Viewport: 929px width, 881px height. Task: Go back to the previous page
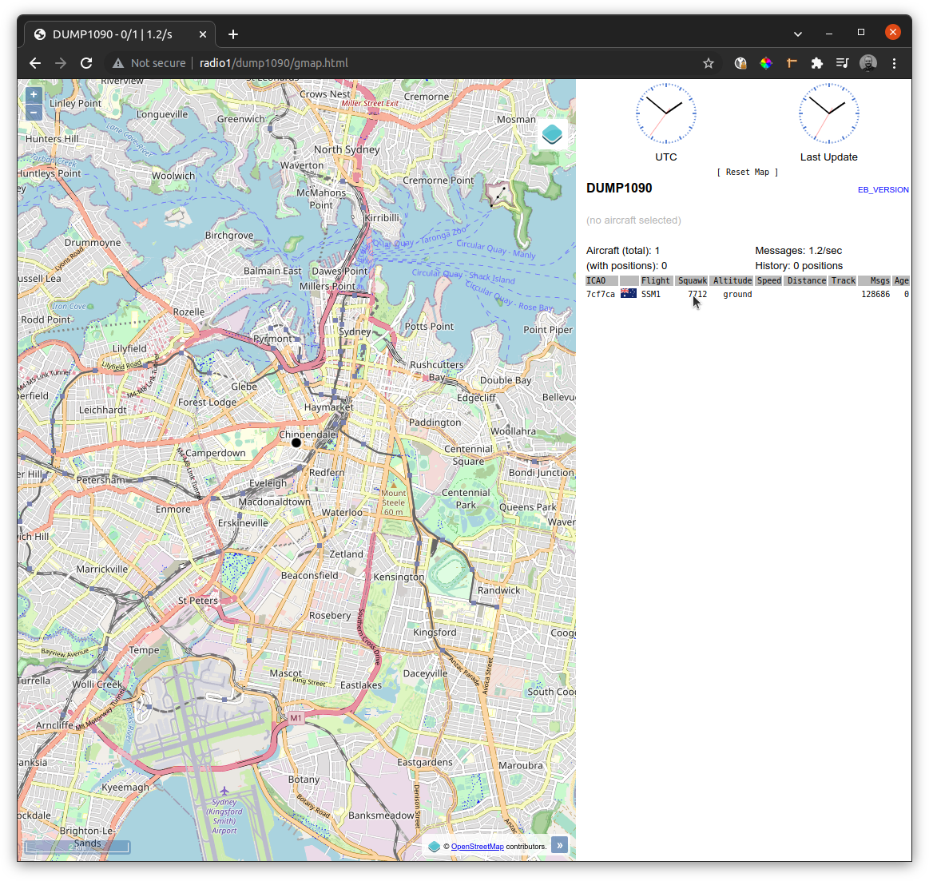point(35,63)
